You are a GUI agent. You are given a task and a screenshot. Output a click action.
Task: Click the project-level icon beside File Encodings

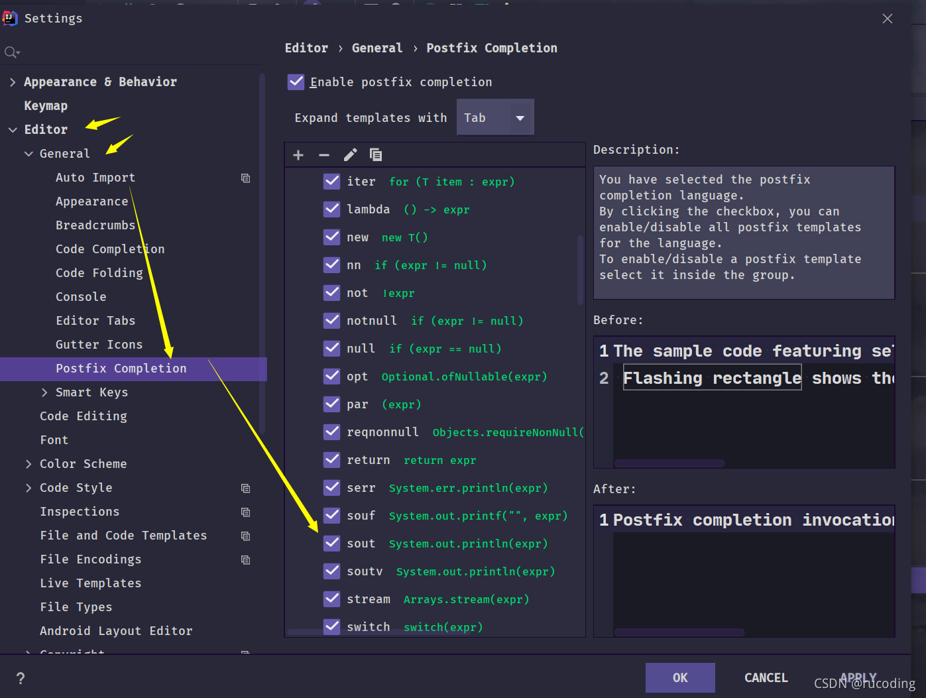(x=246, y=560)
